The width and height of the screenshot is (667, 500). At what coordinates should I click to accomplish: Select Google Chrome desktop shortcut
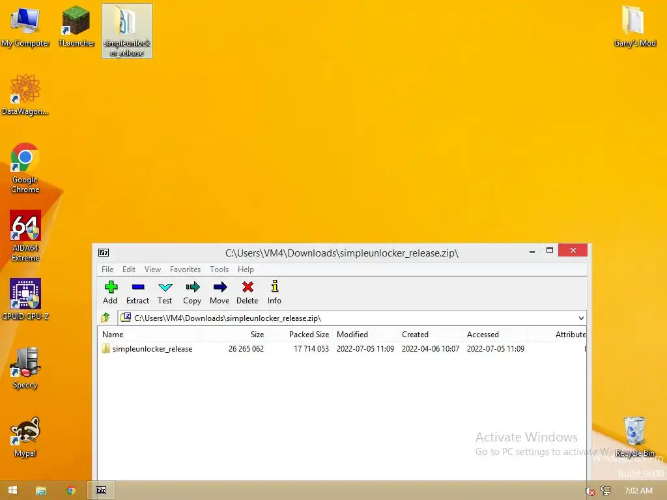coord(25,169)
